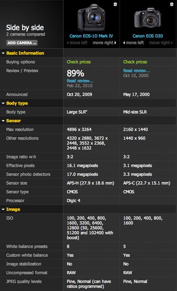Click the 'Mid-size SLR' body type value

pyautogui.click(x=135, y=112)
